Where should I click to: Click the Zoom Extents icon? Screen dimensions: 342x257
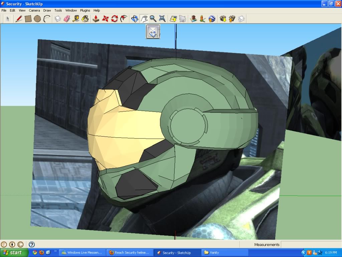point(162,19)
